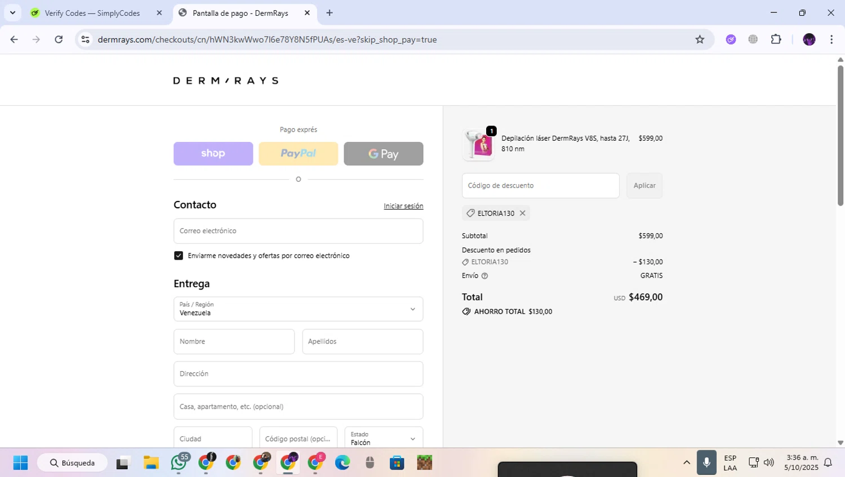Close the Verify Codes SimplyCodes tab
Screen dimensions: 845x477
(x=159, y=13)
